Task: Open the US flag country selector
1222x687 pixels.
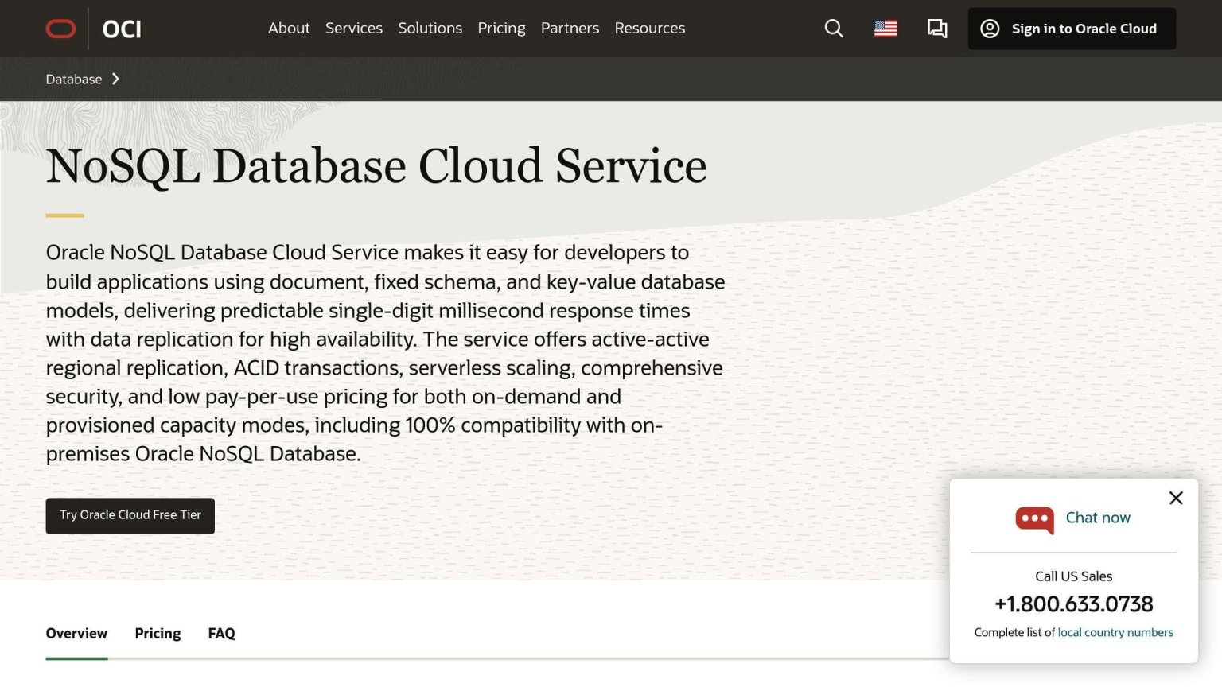Action: coord(885,29)
